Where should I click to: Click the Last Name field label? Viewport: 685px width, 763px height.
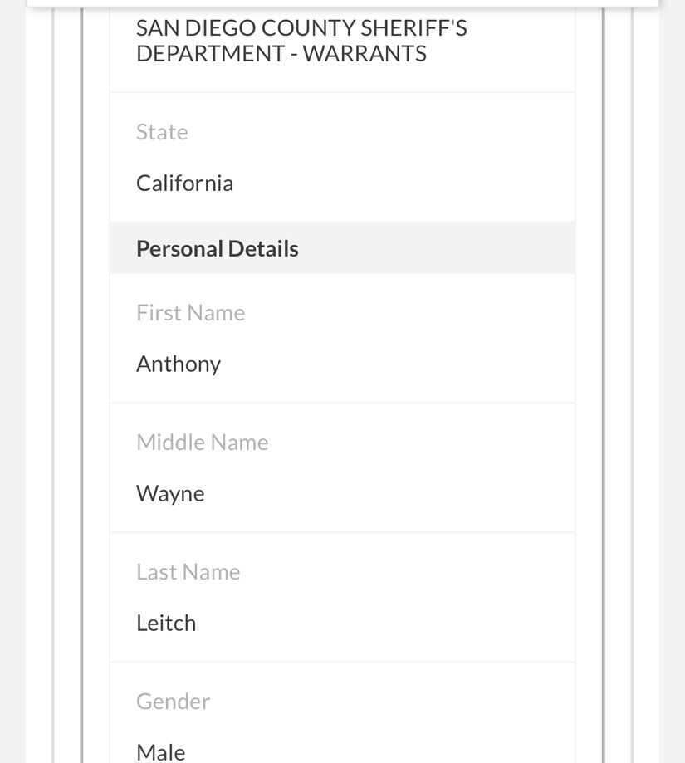188,572
